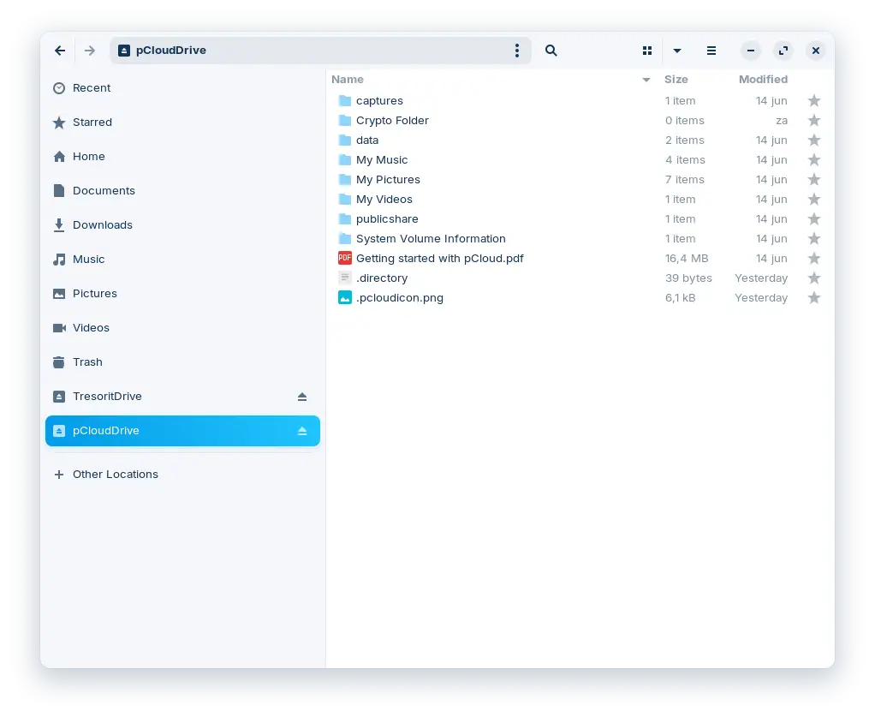The height and width of the screenshot is (717, 875).
Task: Select pCloudDrive in the sidebar
Action: coord(182,431)
